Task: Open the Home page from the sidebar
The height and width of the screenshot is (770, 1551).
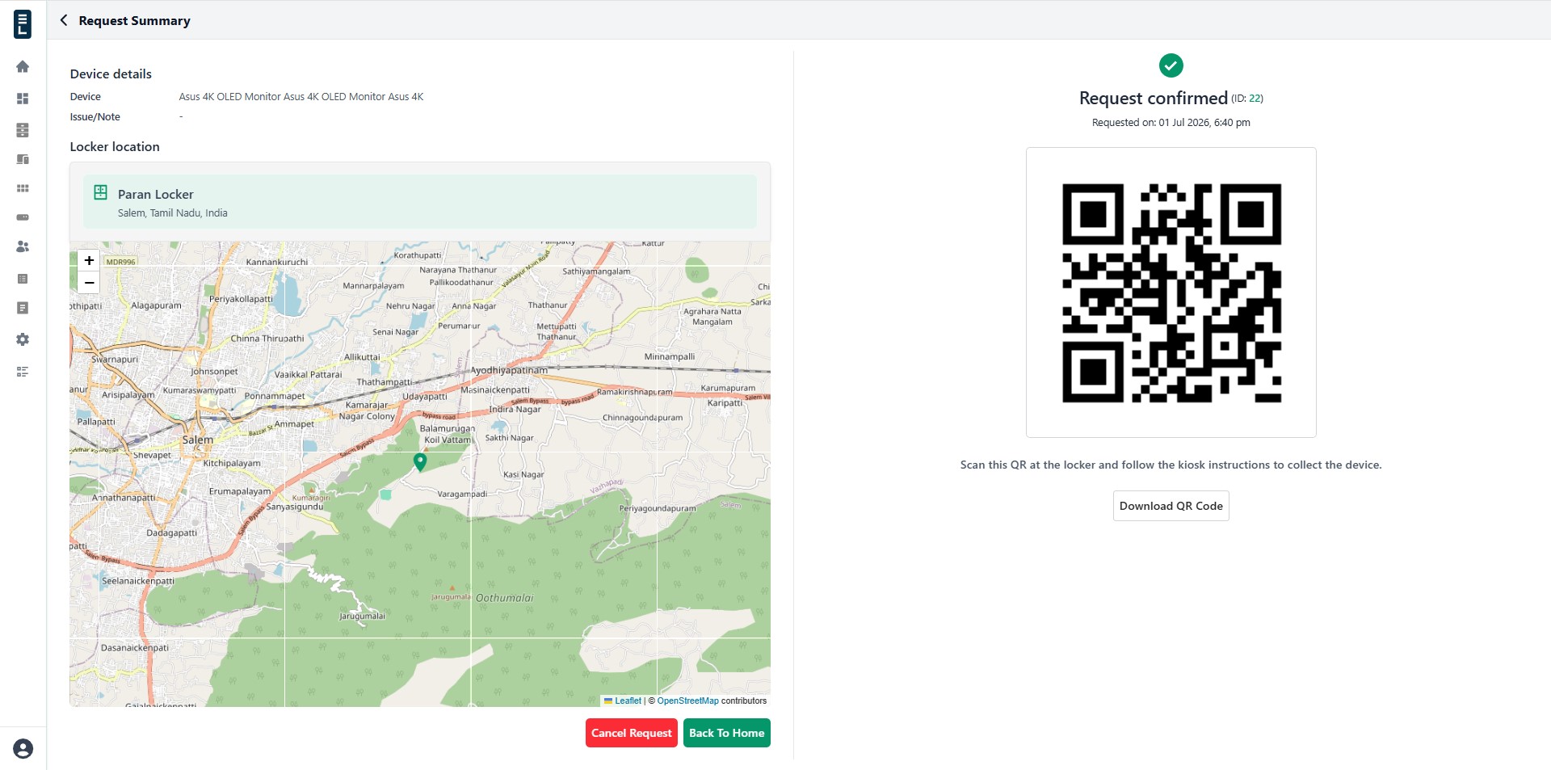Action: 23,66
